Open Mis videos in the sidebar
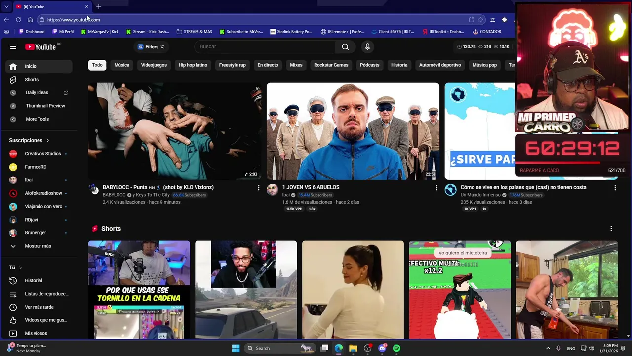This screenshot has width=632, height=356. [x=39, y=333]
